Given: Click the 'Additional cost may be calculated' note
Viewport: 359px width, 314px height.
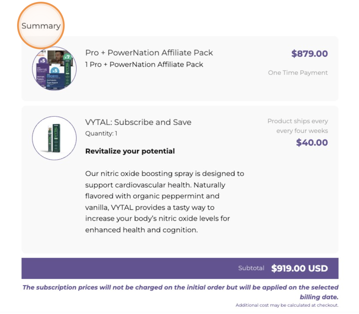Looking at the screenshot, I should coord(287,305).
